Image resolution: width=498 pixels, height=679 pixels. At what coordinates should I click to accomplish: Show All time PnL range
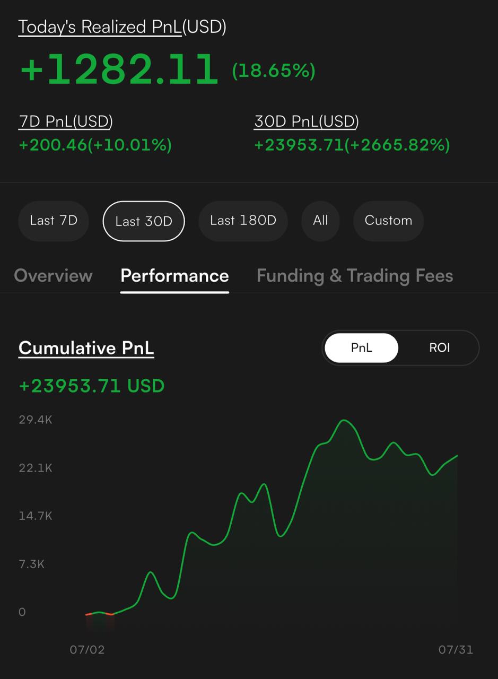point(320,221)
